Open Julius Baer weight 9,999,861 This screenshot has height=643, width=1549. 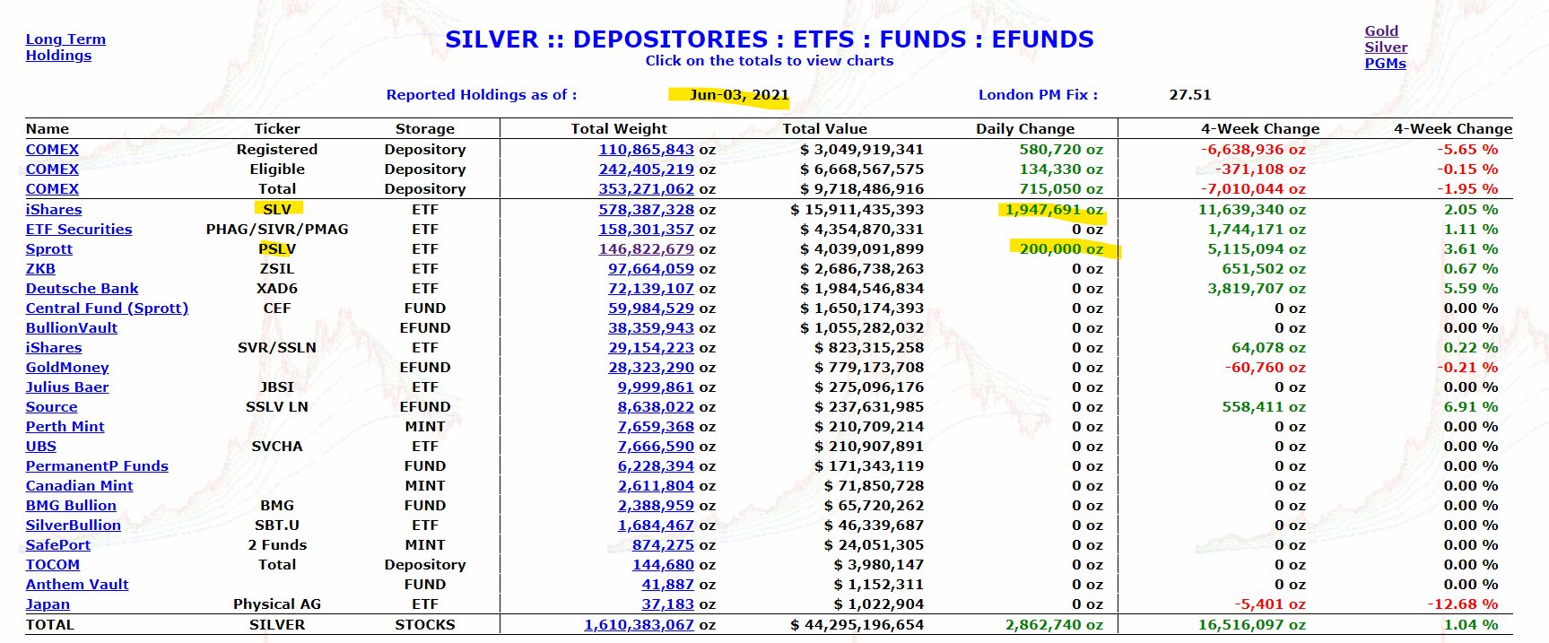pyautogui.click(x=656, y=387)
